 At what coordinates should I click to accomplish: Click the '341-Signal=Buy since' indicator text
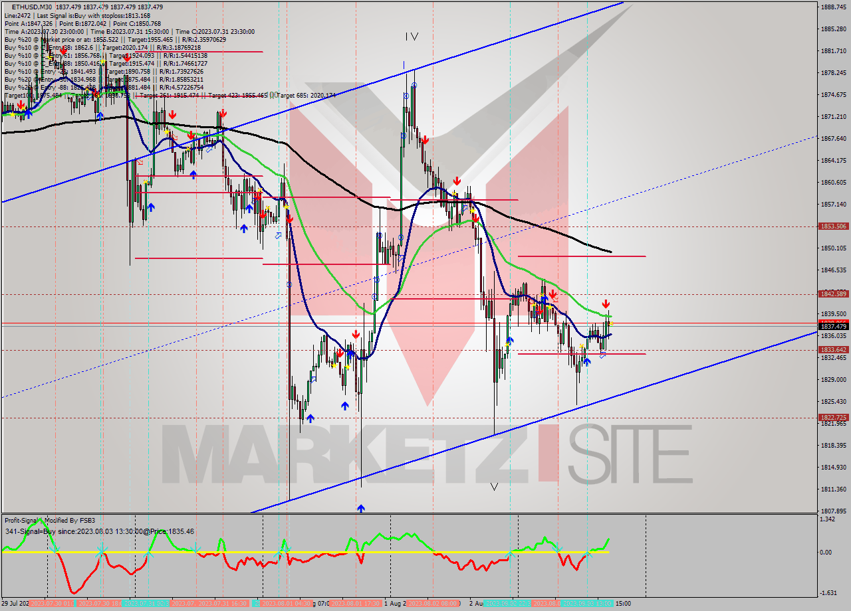[x=99, y=531]
